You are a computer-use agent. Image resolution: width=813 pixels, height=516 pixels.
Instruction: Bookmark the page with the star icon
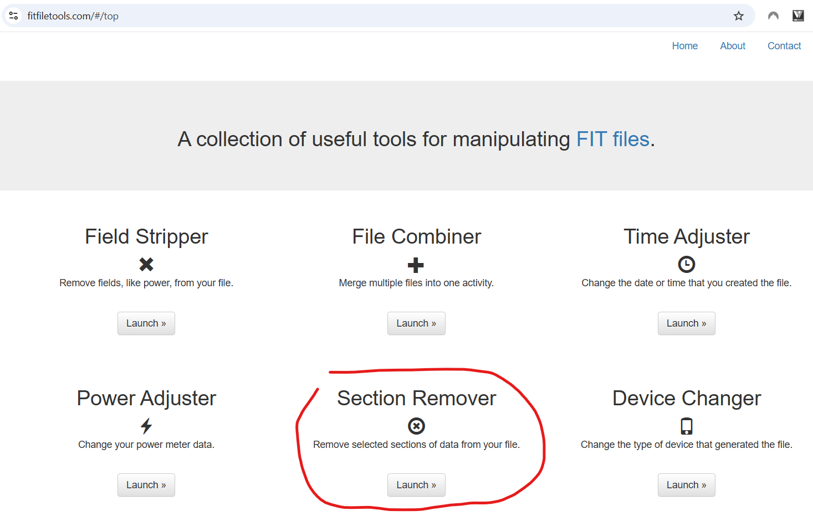pyautogui.click(x=739, y=16)
